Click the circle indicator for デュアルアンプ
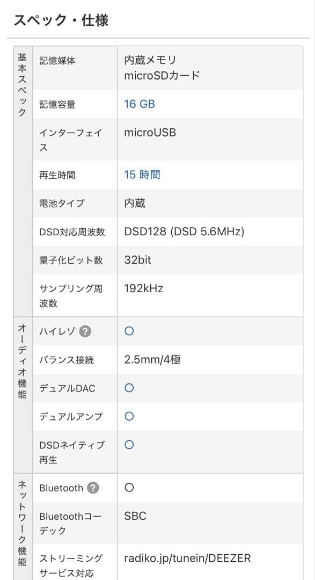Screen dimensions: 315x580 click(x=129, y=416)
